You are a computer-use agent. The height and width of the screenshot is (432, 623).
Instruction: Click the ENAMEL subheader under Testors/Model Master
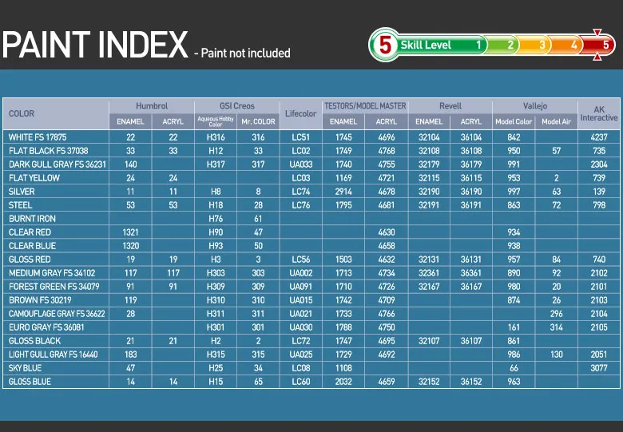point(343,121)
